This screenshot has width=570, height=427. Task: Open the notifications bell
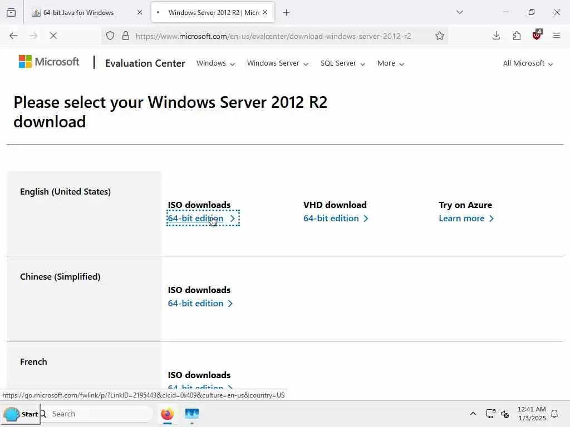554,414
